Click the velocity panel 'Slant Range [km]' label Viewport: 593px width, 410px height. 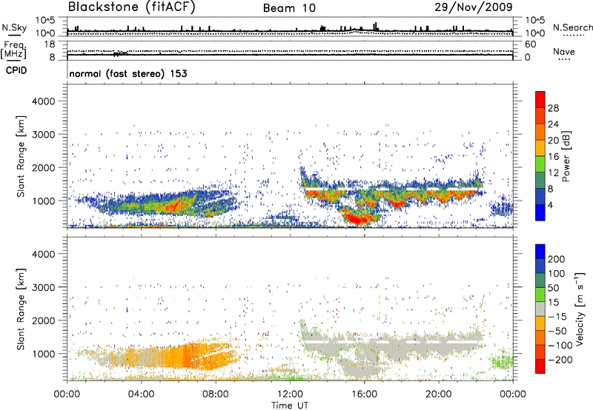(x=21, y=309)
